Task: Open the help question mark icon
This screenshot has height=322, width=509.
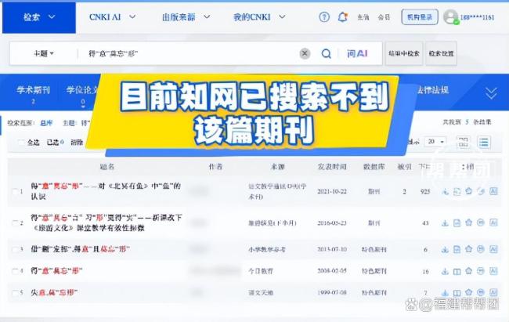Action: point(324,17)
